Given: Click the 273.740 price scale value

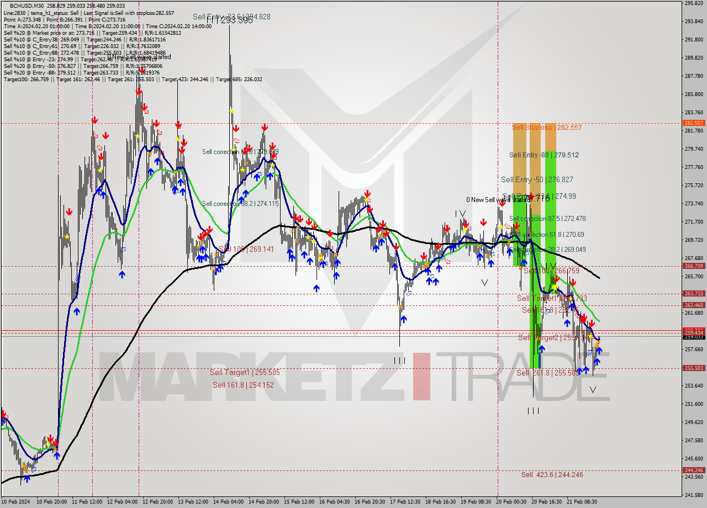Looking at the screenshot, I should point(695,203).
